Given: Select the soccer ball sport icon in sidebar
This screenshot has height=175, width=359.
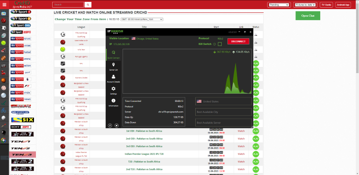Looking at the screenshot, I should click(x=4, y=28).
